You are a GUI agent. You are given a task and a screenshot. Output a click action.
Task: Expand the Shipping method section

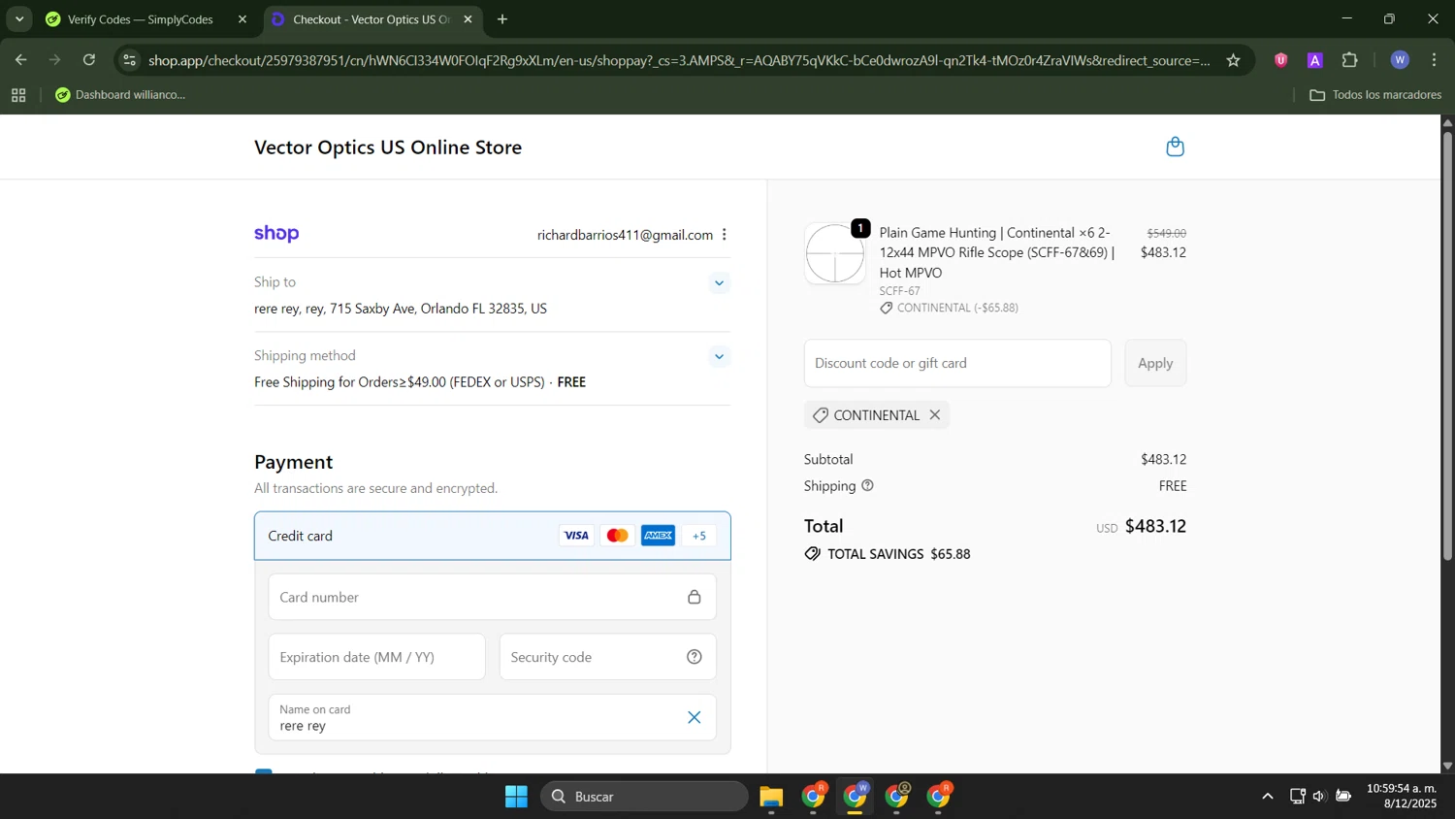719,356
